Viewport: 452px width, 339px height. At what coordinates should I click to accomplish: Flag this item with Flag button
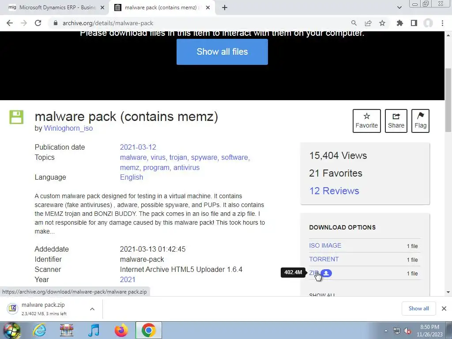click(x=421, y=121)
